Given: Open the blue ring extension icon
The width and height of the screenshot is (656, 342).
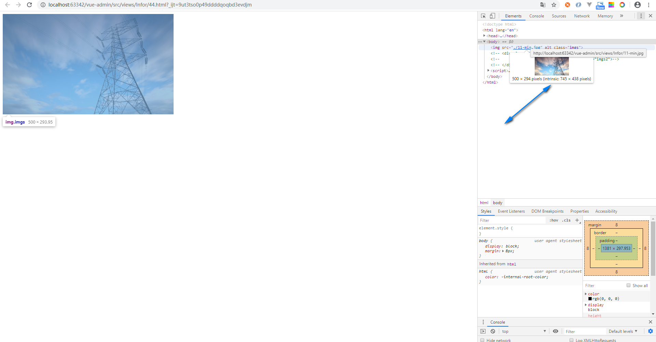Looking at the screenshot, I should pyautogui.click(x=578, y=5).
